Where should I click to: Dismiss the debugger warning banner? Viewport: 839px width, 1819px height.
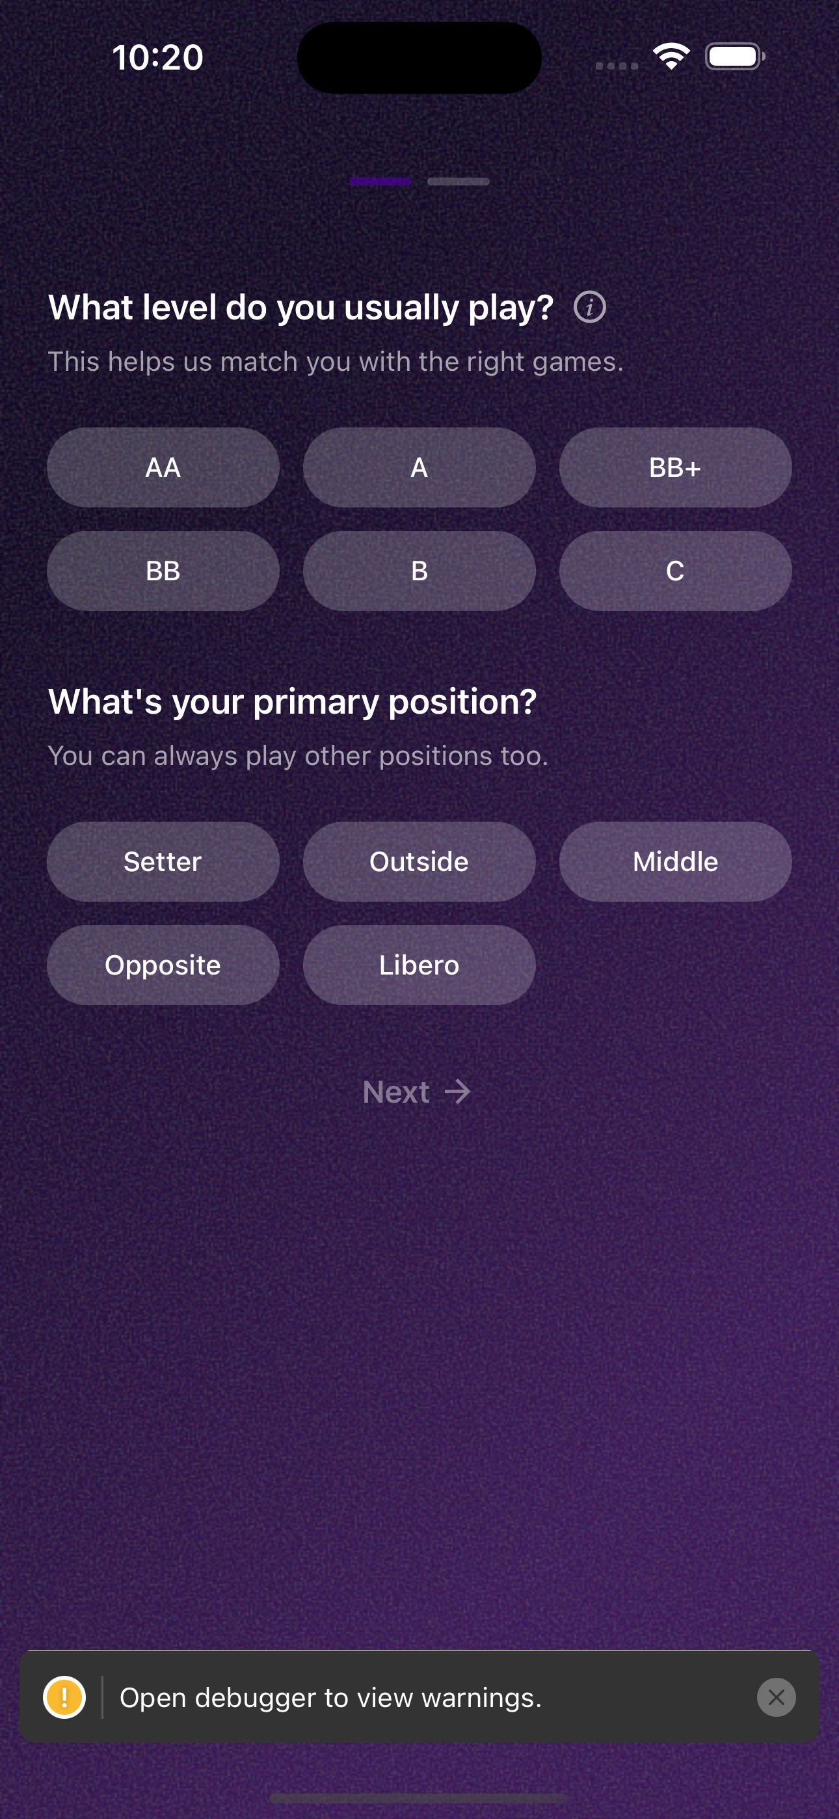click(775, 1697)
